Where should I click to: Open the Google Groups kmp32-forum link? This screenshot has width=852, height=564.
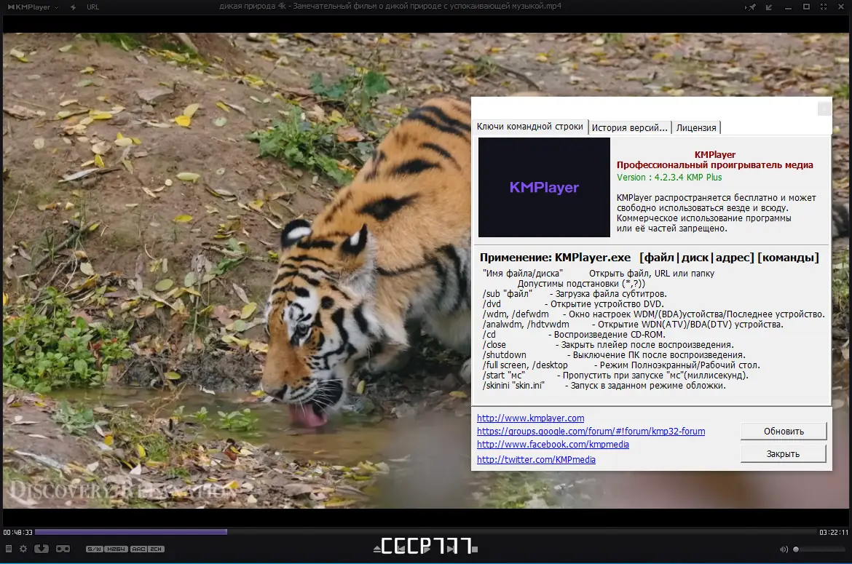(x=591, y=431)
